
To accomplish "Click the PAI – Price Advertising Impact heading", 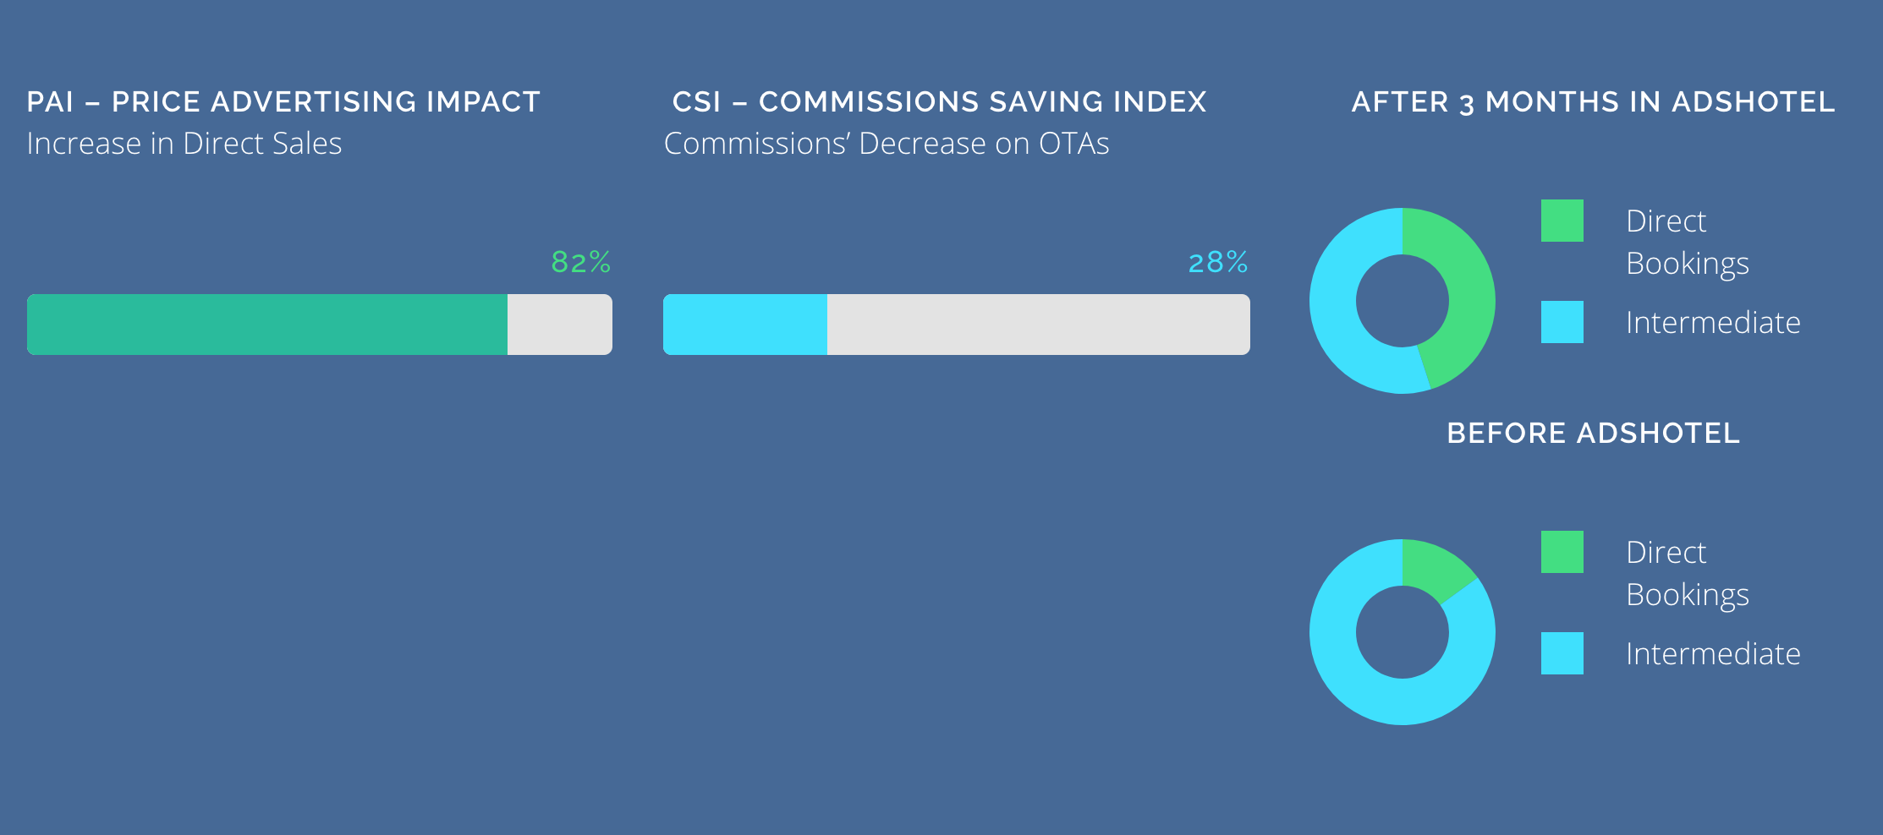I will pos(283,102).
